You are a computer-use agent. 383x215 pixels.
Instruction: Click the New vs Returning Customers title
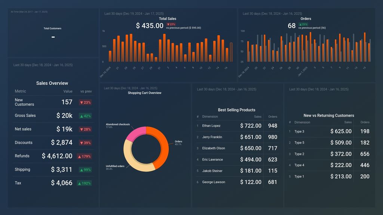point(328,116)
